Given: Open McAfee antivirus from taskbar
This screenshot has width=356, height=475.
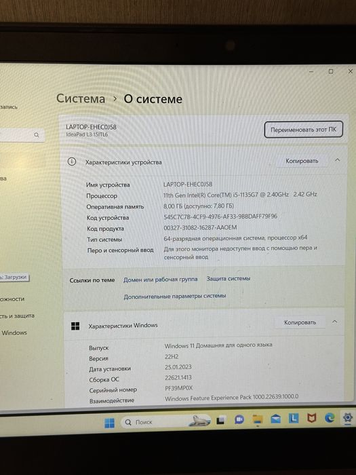Looking at the screenshot, I should [x=311, y=418].
